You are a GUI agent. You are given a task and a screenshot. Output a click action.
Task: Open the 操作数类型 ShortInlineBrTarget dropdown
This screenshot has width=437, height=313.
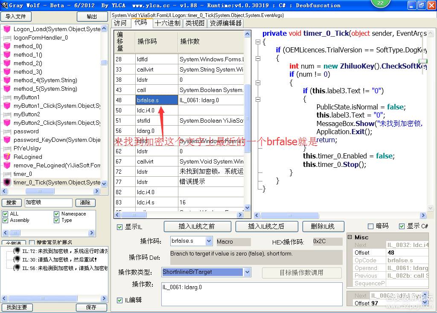pyautogui.click(x=247, y=272)
